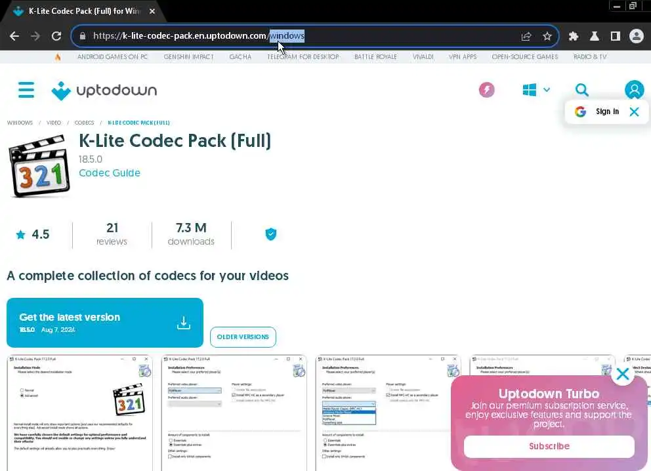Click the browser forward arrow
Image resolution: width=651 pixels, height=471 pixels.
[35, 36]
